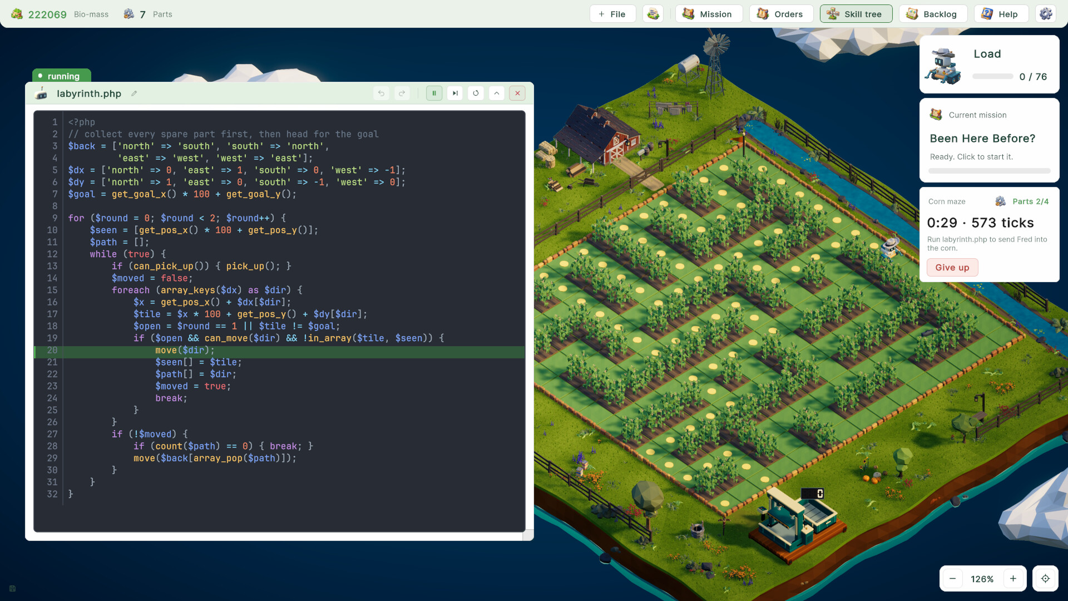Click the 0:29 · 573 ticks timer
Viewport: 1068px width, 601px height.
980,223
